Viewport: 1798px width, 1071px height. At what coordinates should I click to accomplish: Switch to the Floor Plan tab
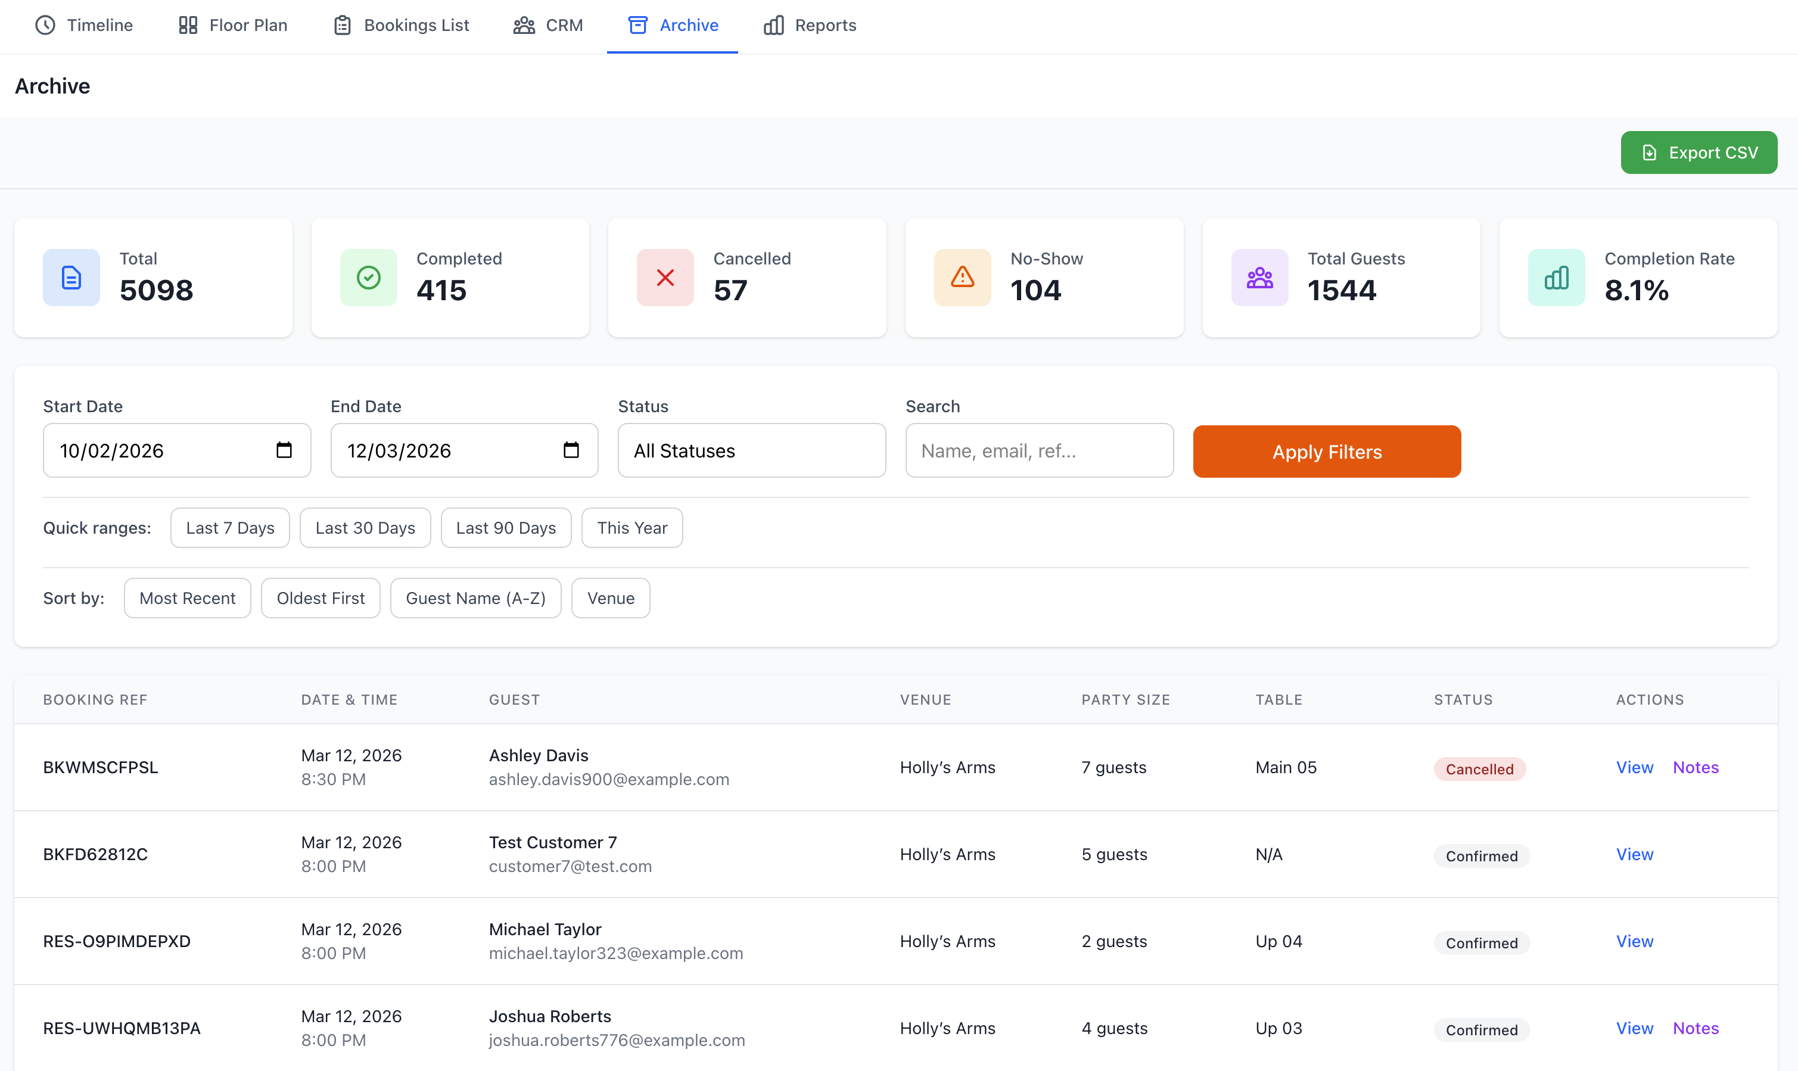click(x=232, y=25)
